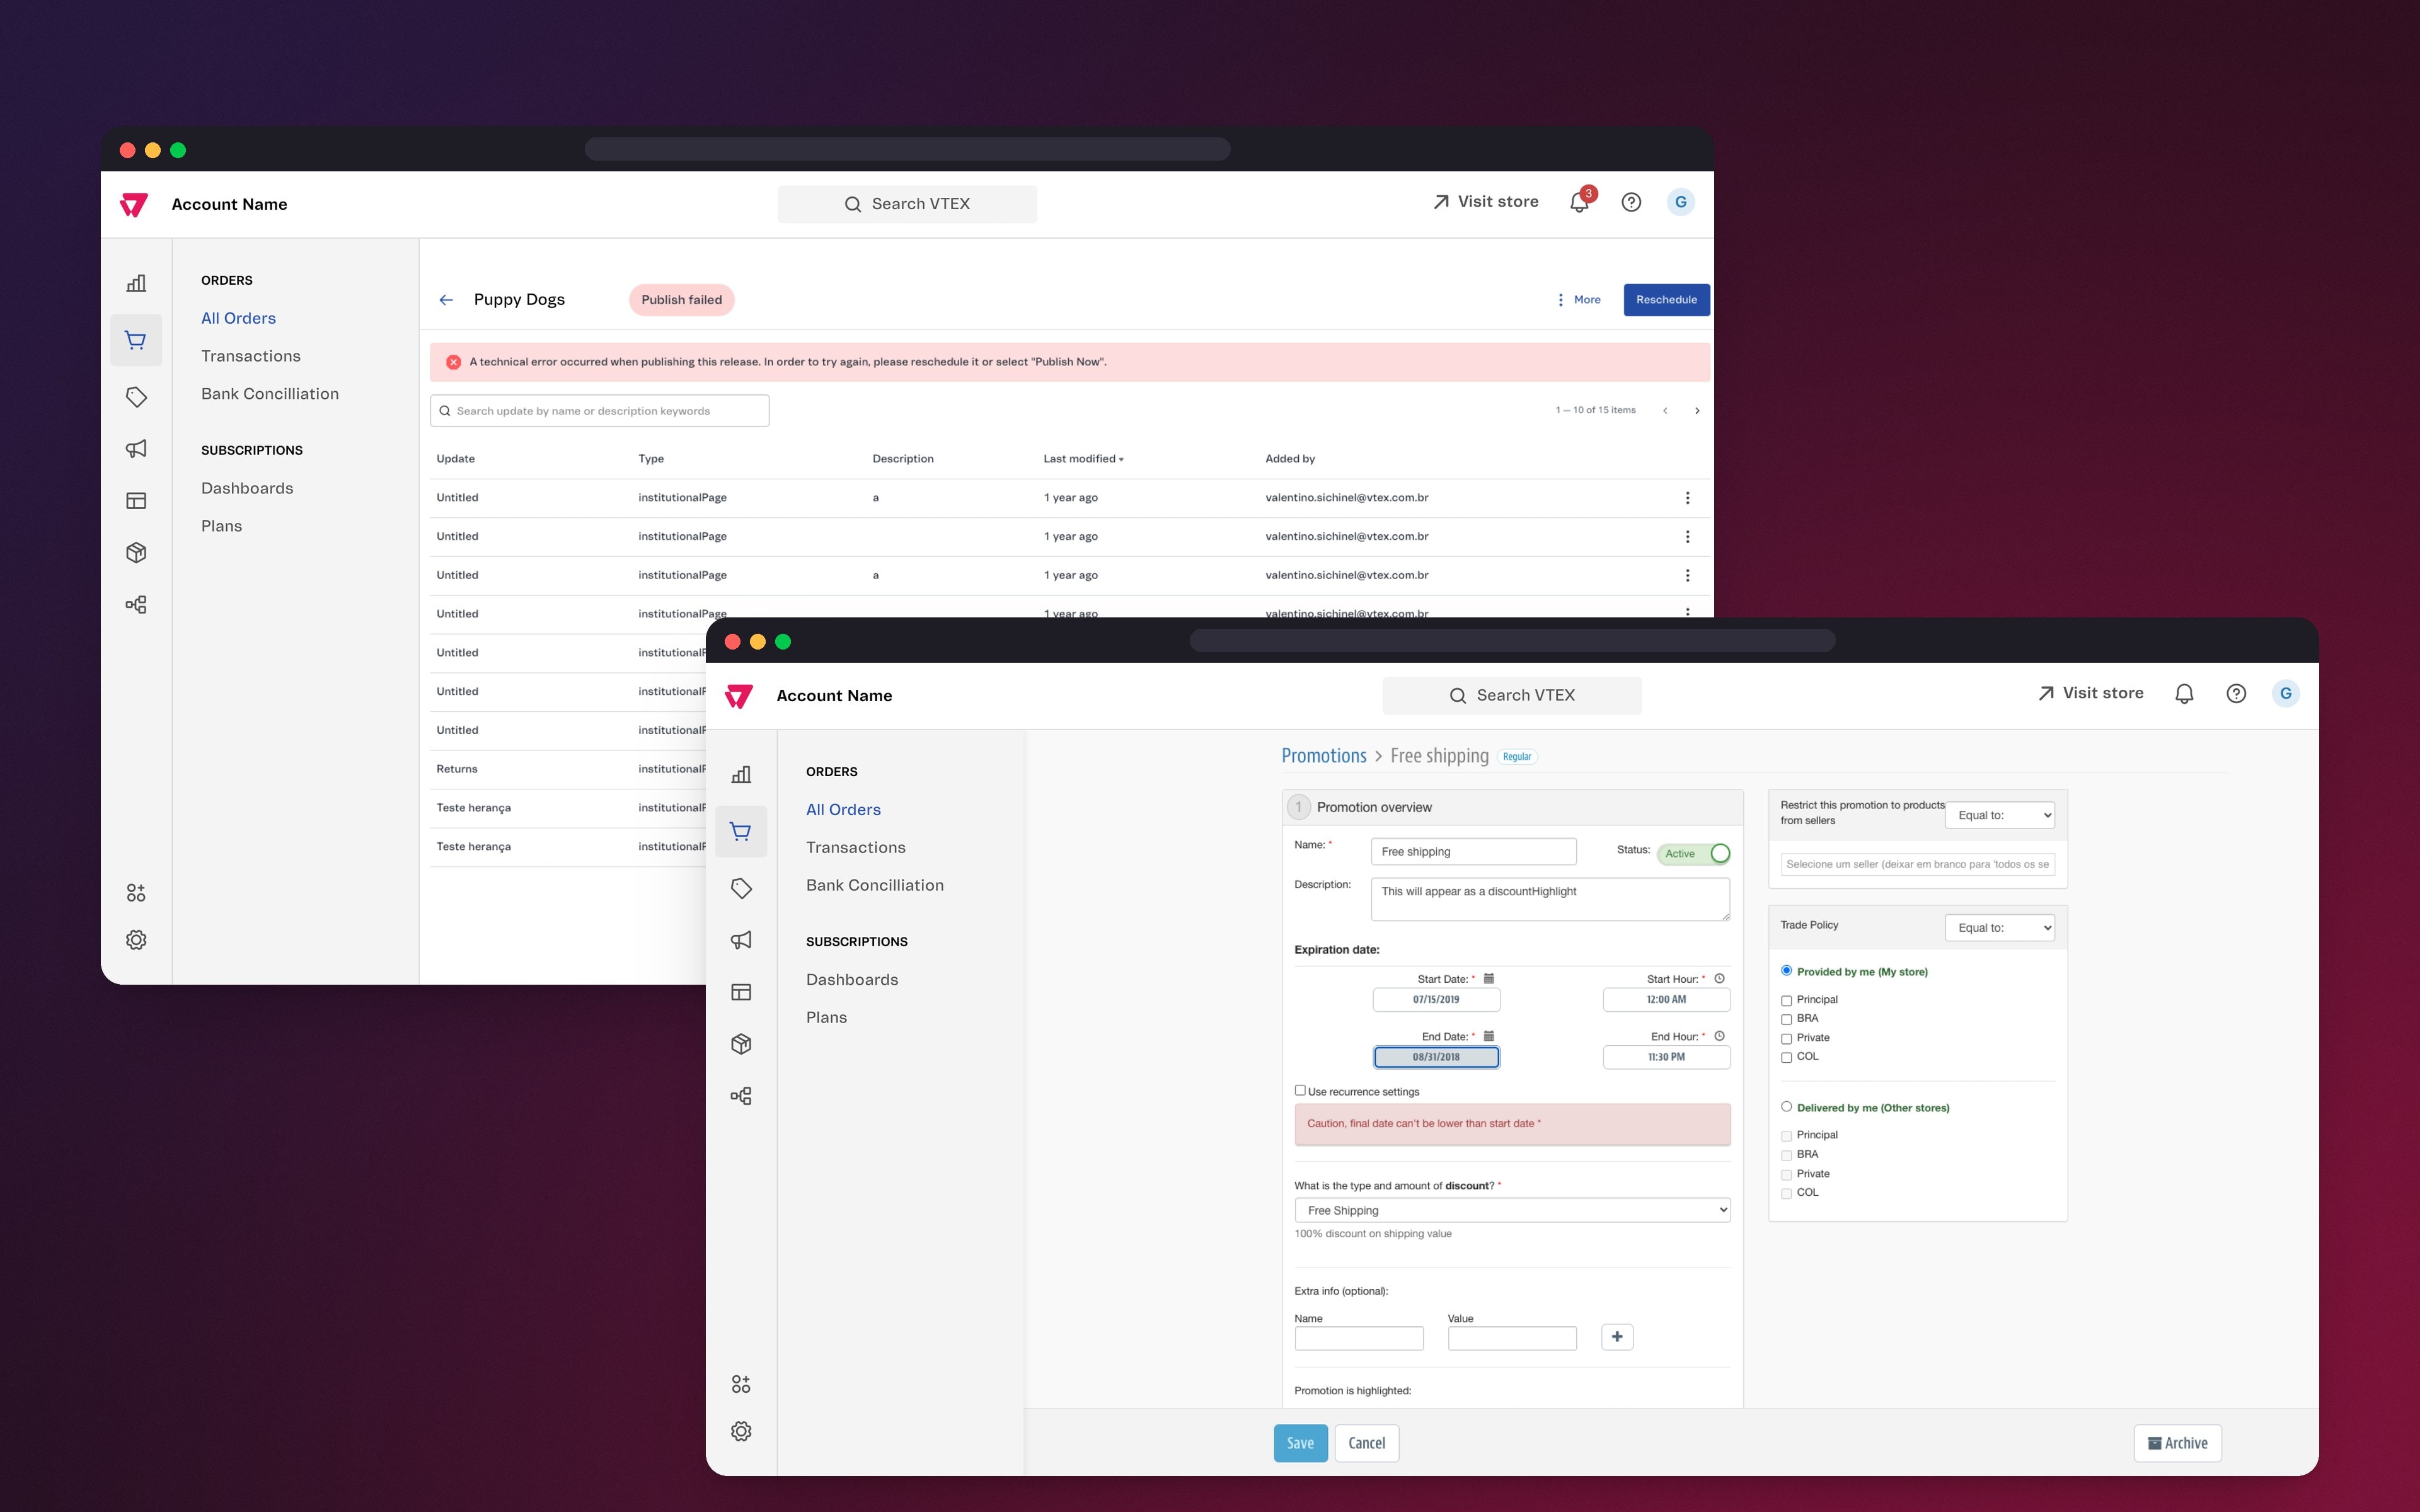Select shopping cart icon in Promotions window sidebar
The height and width of the screenshot is (1512, 2420).
(x=741, y=831)
